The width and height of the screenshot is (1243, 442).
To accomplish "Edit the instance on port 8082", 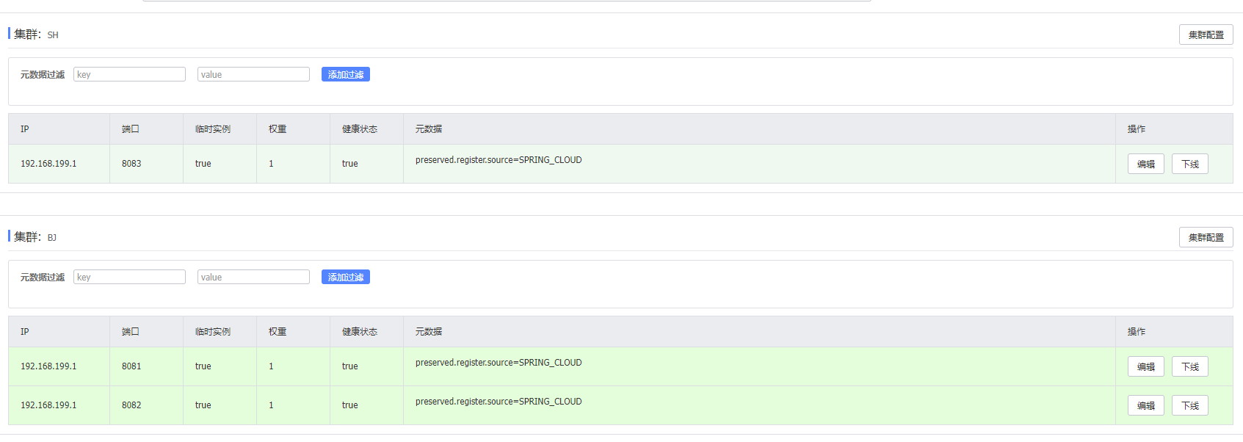I will pyautogui.click(x=1145, y=405).
